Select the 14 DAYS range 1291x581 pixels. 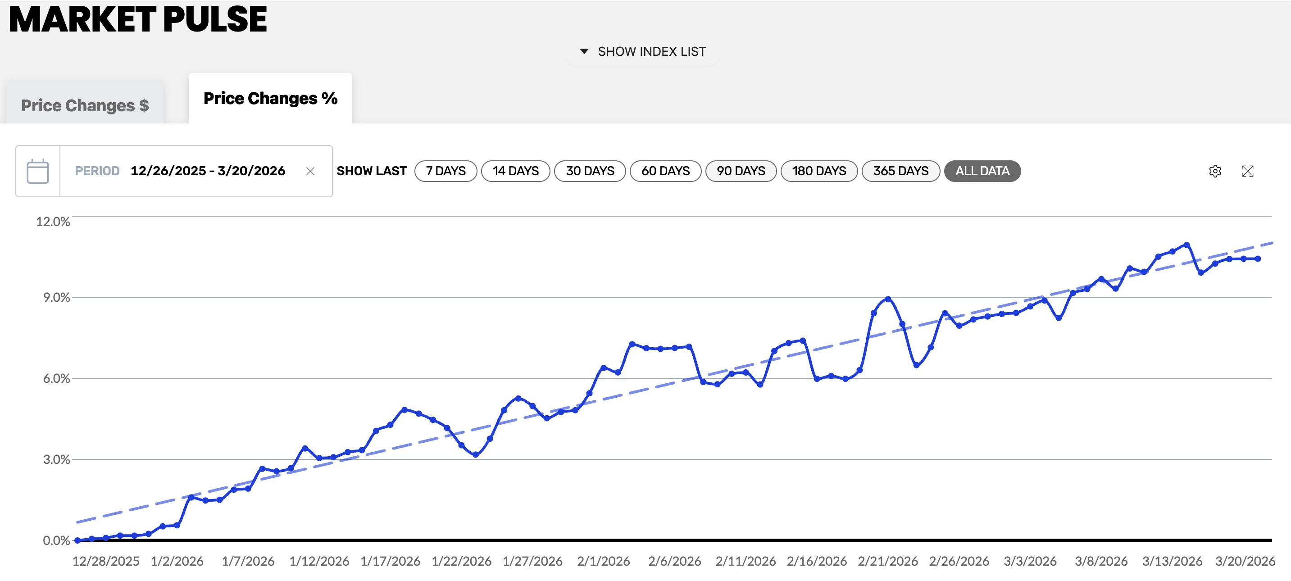pos(515,171)
